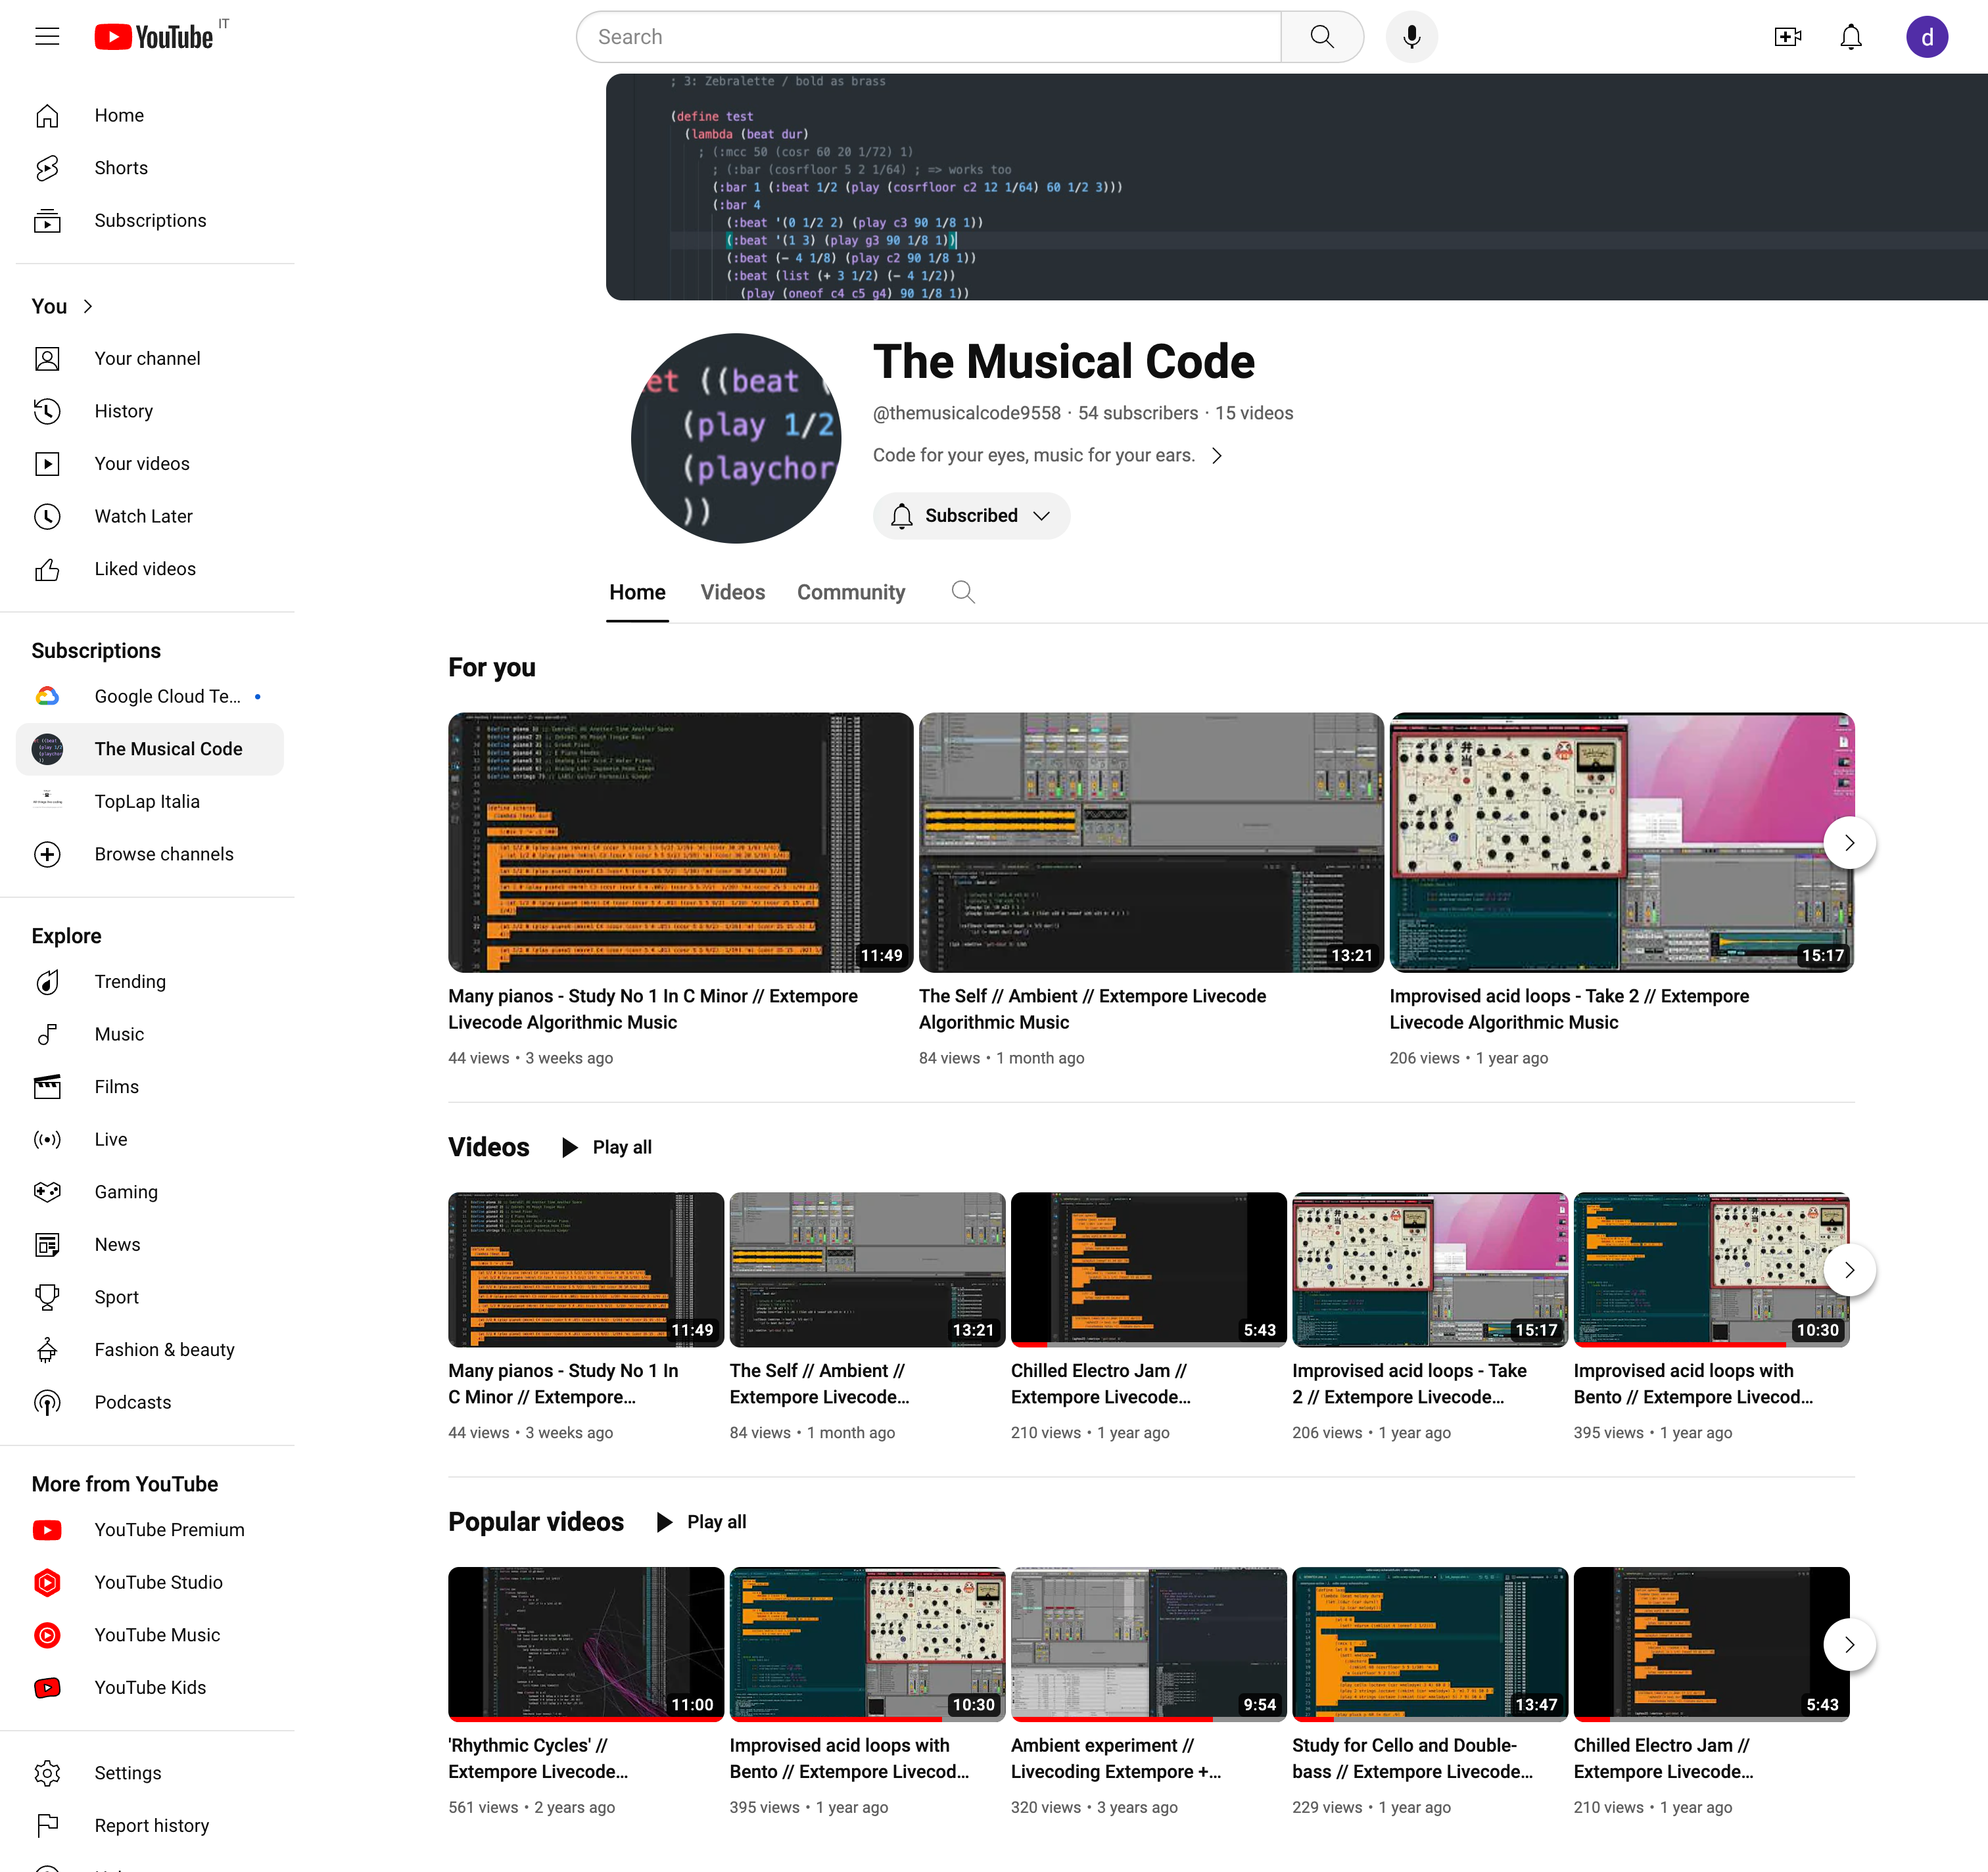
Task: Open Study for Cello and Double-bass title
Action: coord(1412,1758)
